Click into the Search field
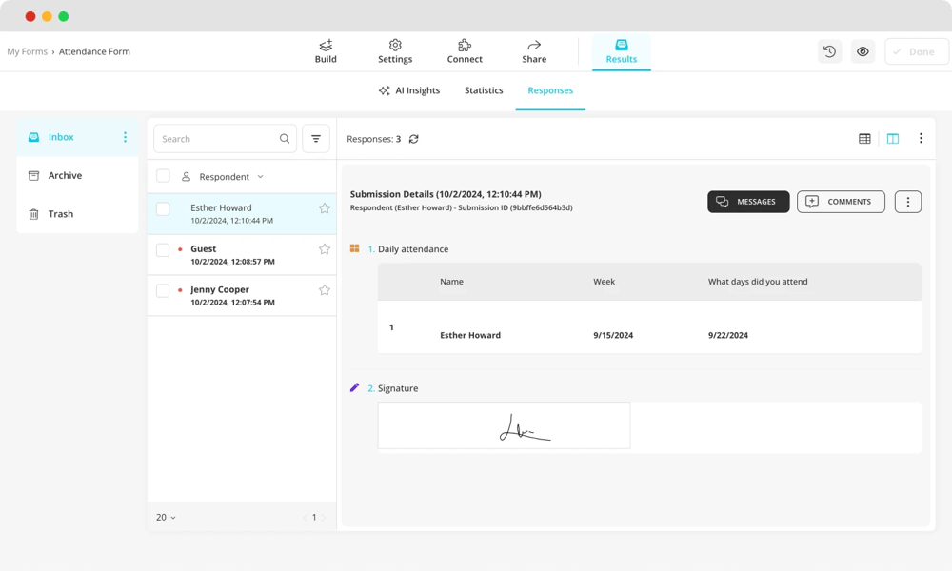 point(217,139)
